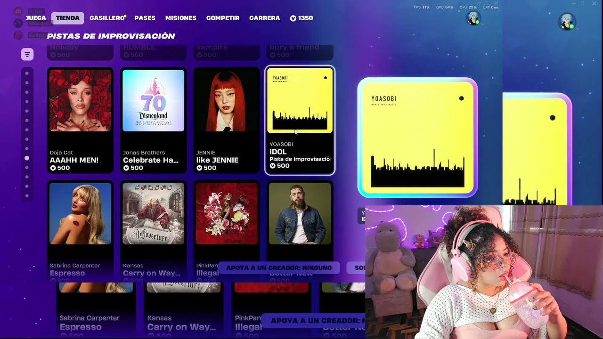Open the 1350 V-Bucks balance
Screen dimensions: 603x339
[301, 18]
